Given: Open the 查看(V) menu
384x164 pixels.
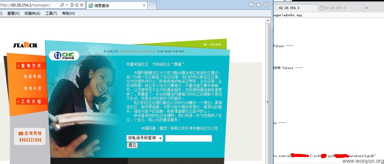Looking at the screenshot, I should [x=13, y=13].
